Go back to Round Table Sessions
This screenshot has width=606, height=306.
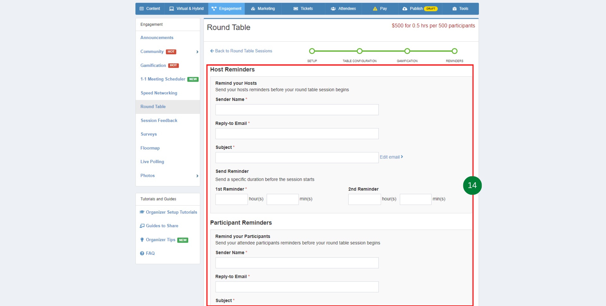coord(241,51)
